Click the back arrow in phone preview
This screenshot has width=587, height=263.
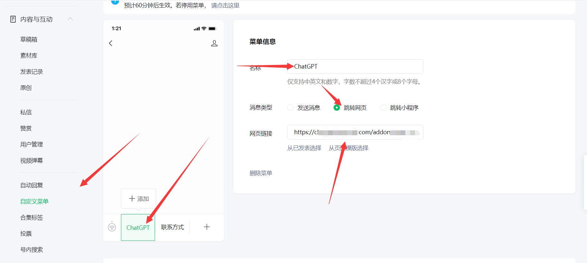111,43
